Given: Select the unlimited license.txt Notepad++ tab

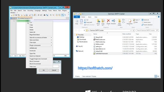Looking at the screenshot, I should coord(25,18).
